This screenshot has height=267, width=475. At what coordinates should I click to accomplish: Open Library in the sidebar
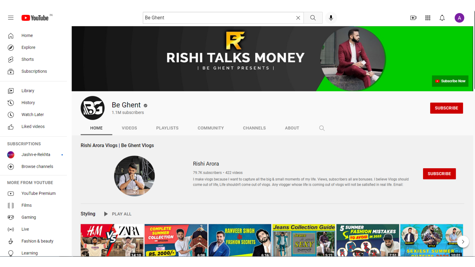34,91
